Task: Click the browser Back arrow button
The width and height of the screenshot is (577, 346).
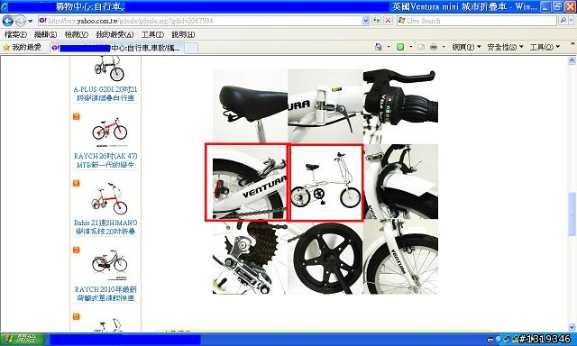Action: [x=8, y=21]
